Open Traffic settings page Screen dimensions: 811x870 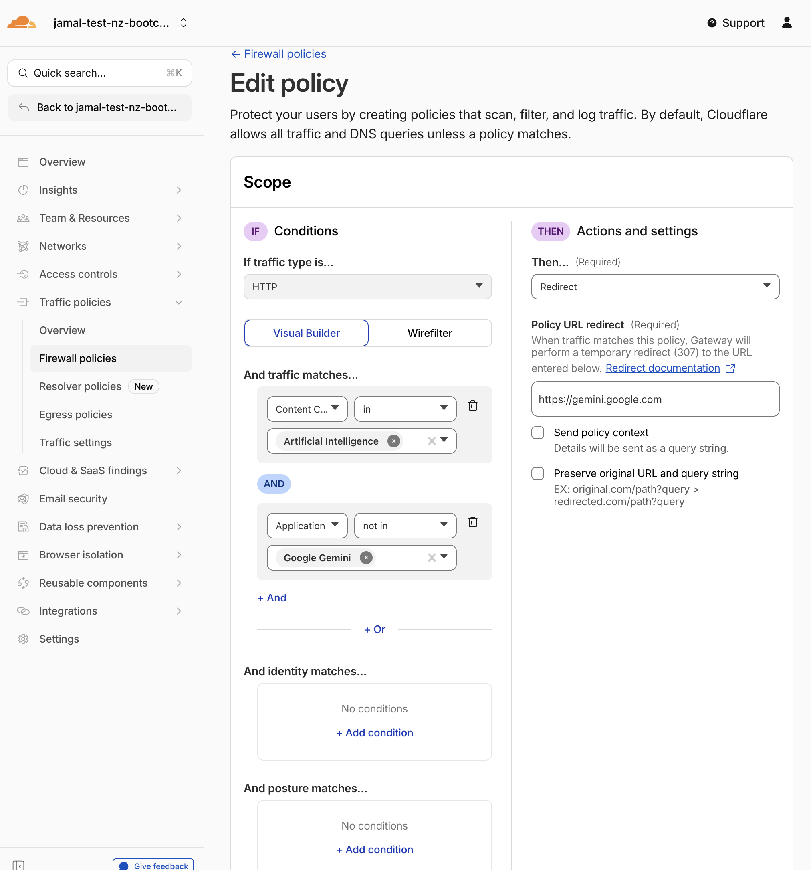pos(76,443)
